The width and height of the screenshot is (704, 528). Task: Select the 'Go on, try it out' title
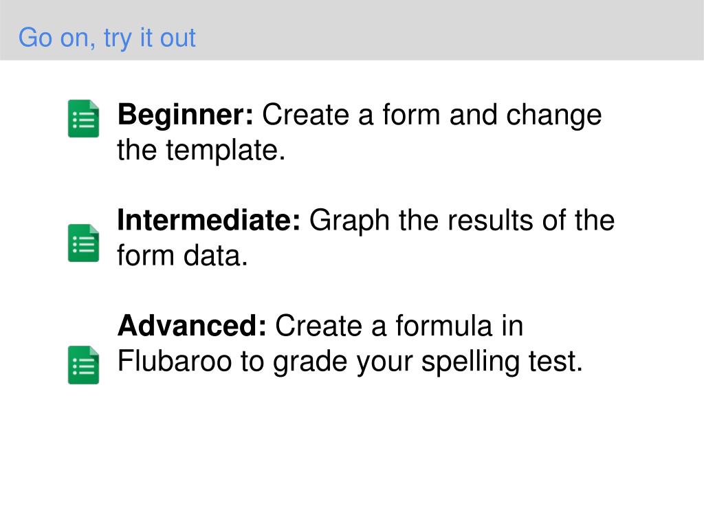coord(107,38)
